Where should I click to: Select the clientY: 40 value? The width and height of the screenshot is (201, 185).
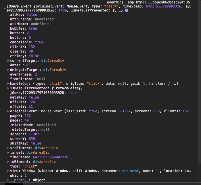tap(31, 51)
